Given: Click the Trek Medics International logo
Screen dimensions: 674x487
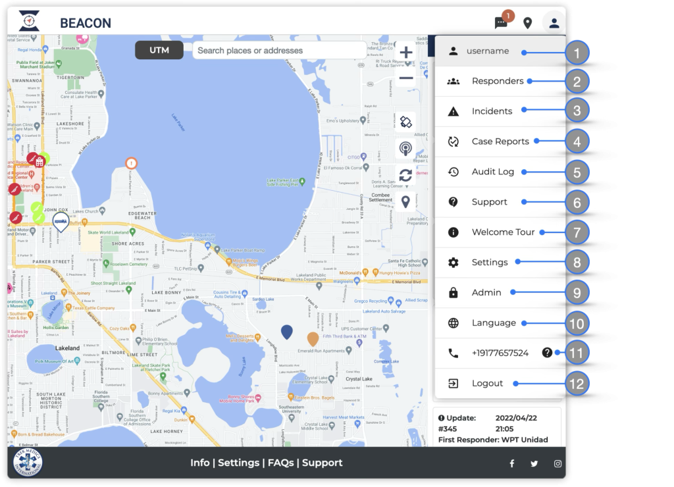Looking at the screenshot, I should click(28, 463).
